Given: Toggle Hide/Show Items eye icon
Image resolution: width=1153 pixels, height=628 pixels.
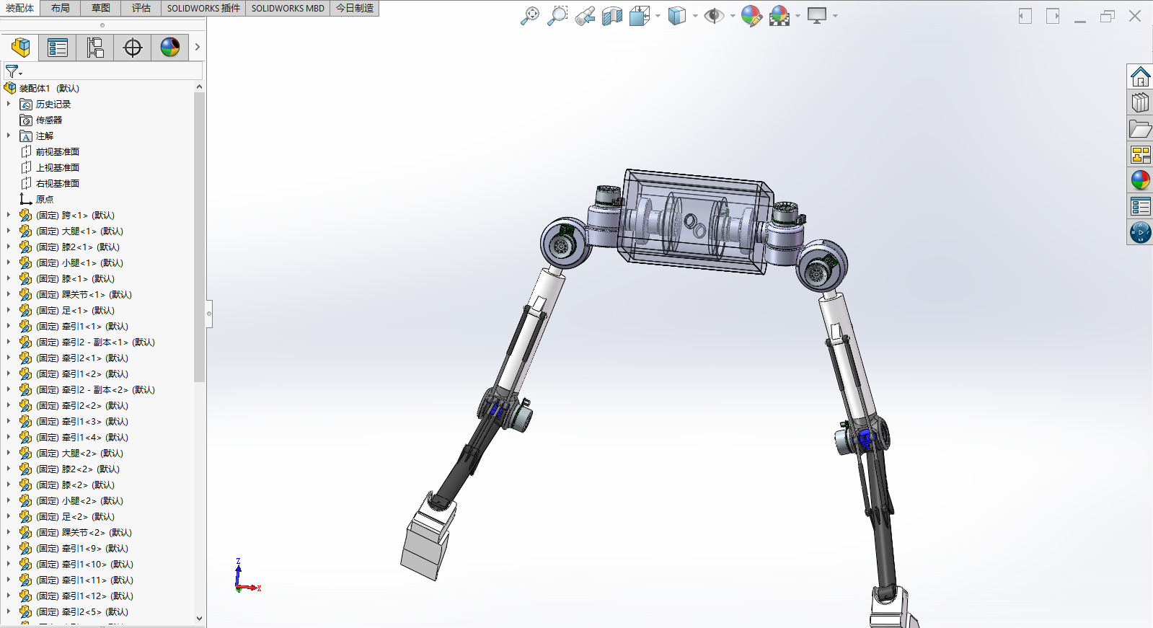Looking at the screenshot, I should 714,16.
